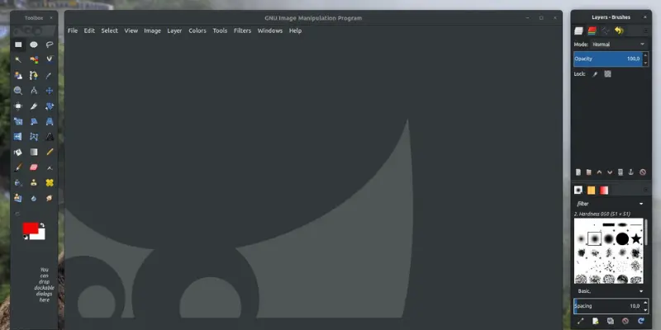Image resolution: width=661 pixels, height=330 pixels.
Task: Activate the Eraser tool
Action: tap(34, 167)
